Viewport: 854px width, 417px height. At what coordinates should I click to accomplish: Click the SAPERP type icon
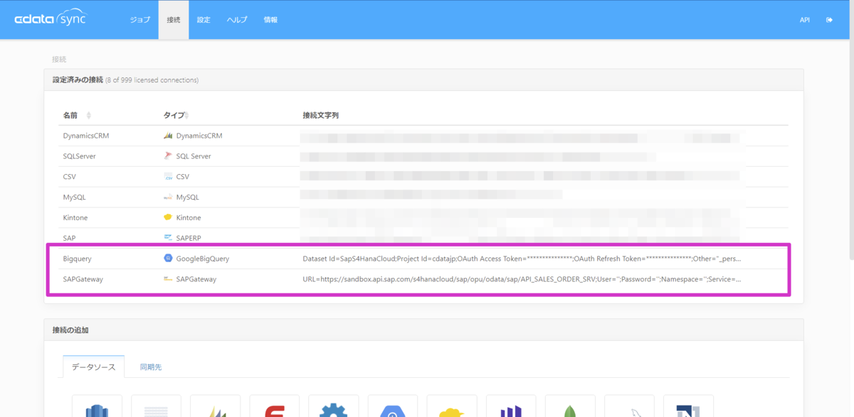pyautogui.click(x=169, y=237)
